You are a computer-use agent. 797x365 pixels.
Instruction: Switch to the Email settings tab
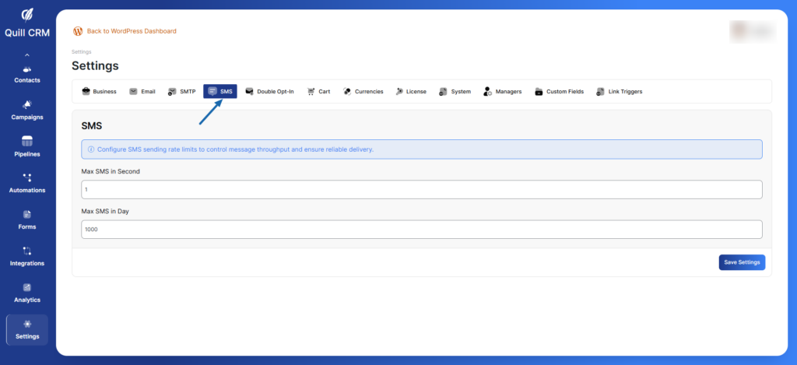pyautogui.click(x=142, y=92)
